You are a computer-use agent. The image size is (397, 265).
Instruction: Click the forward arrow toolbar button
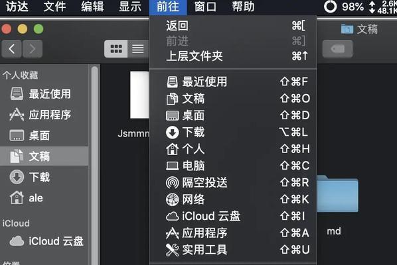tap(33, 49)
